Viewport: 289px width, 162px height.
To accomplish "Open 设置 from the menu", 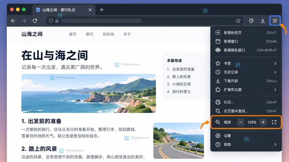I will (246, 136).
